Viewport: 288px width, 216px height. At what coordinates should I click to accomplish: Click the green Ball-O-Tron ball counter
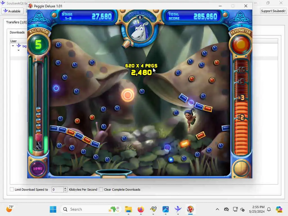[39, 44]
